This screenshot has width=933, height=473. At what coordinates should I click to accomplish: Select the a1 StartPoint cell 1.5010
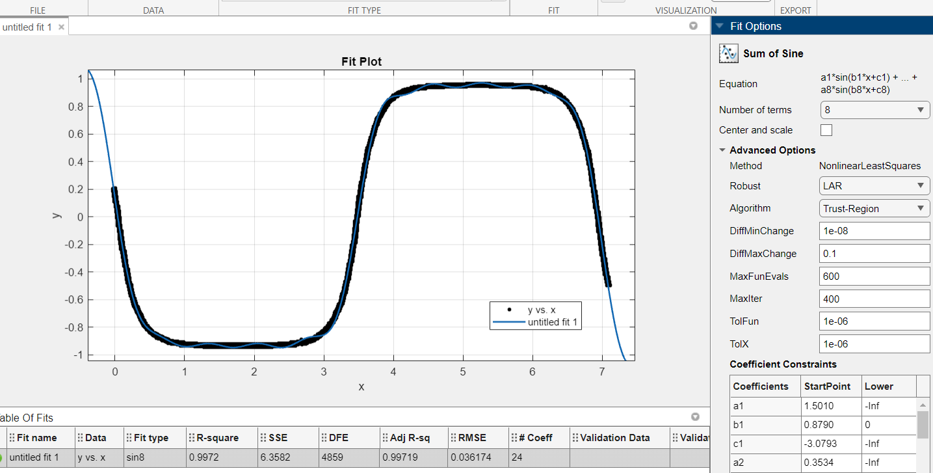(831, 407)
